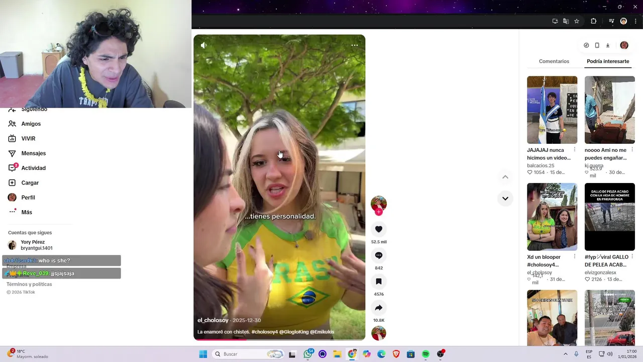Open the media control music-list icon

[611, 21]
